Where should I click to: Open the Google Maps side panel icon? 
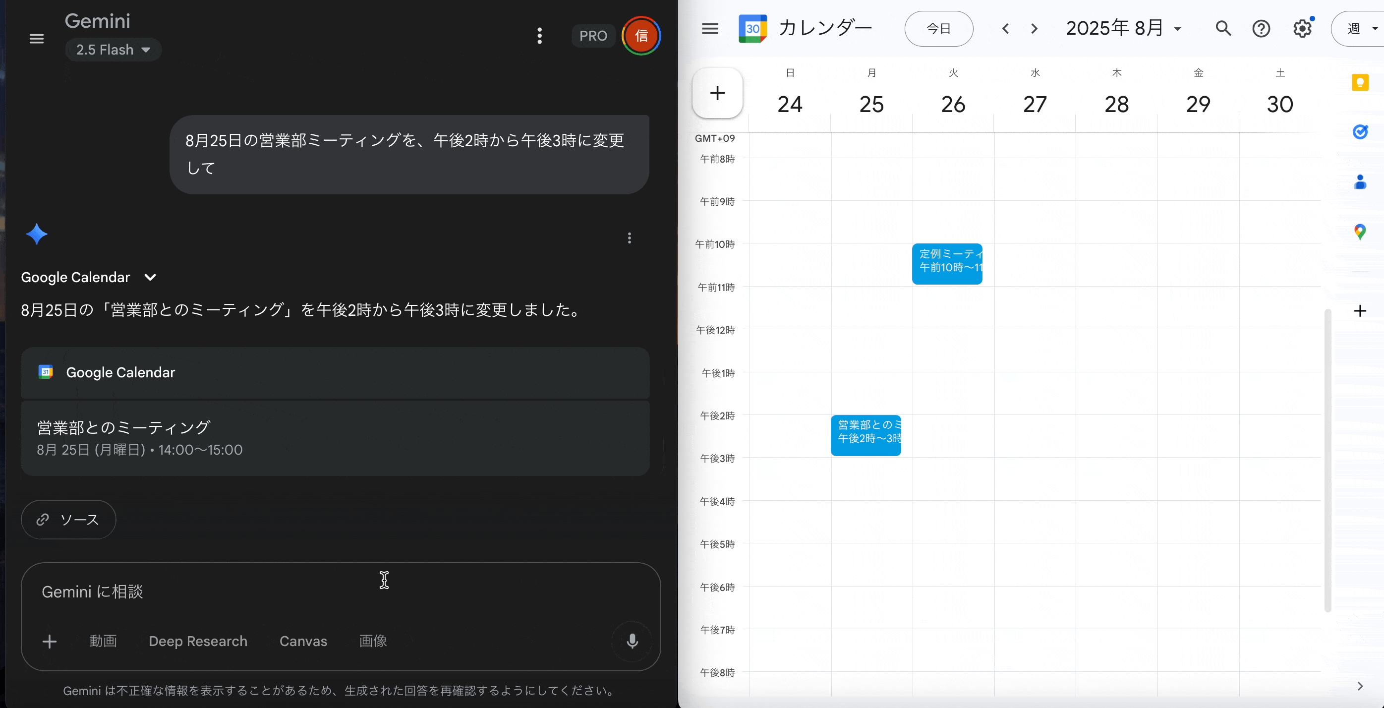[1360, 232]
